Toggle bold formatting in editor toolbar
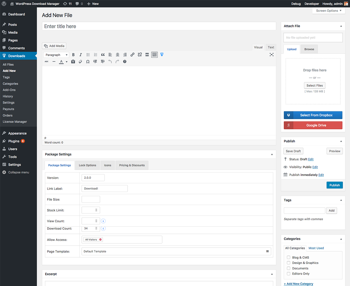The image size is (350, 286). click(73, 55)
